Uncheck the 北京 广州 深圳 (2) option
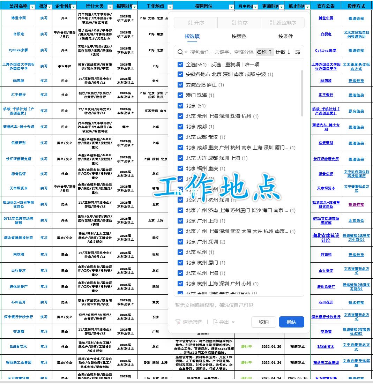This screenshot has width=373, height=384. [x=180, y=241]
